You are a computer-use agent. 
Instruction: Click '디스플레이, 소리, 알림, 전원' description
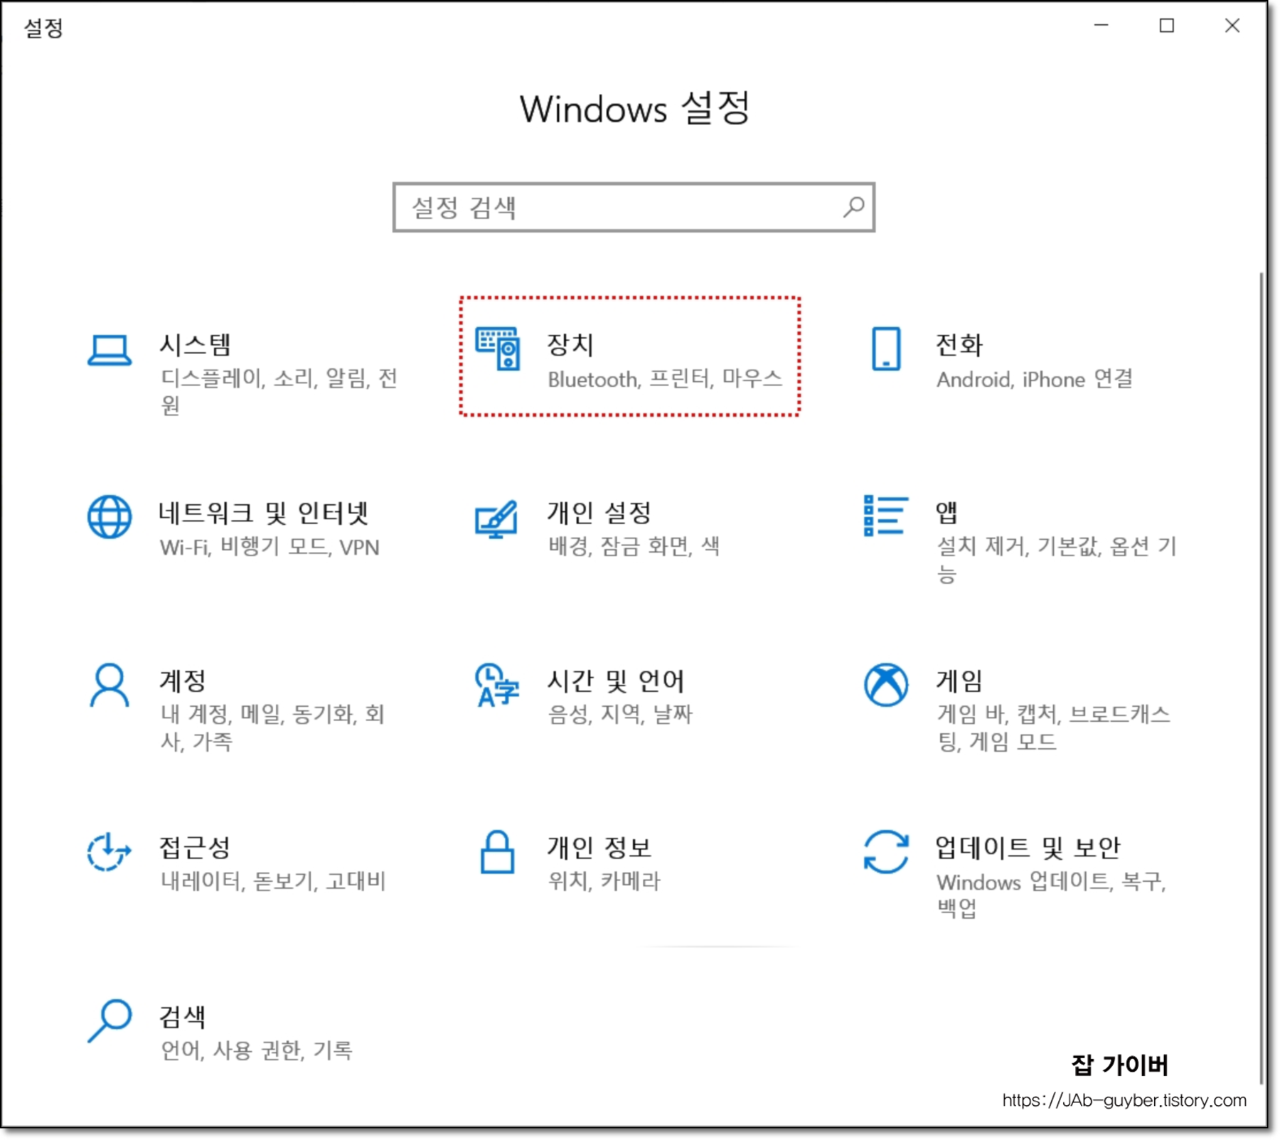pyautogui.click(x=279, y=392)
